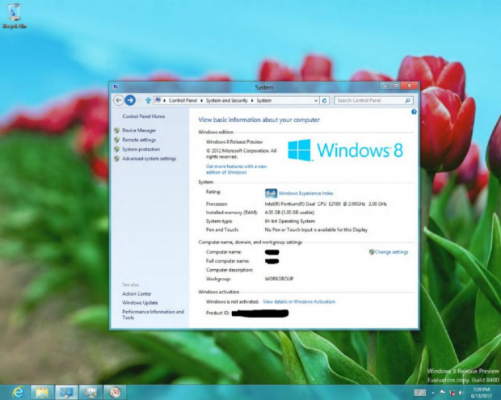Click the 'Windows 8 Release Preview' edition text
The image size is (501, 400).
pyautogui.click(x=234, y=141)
